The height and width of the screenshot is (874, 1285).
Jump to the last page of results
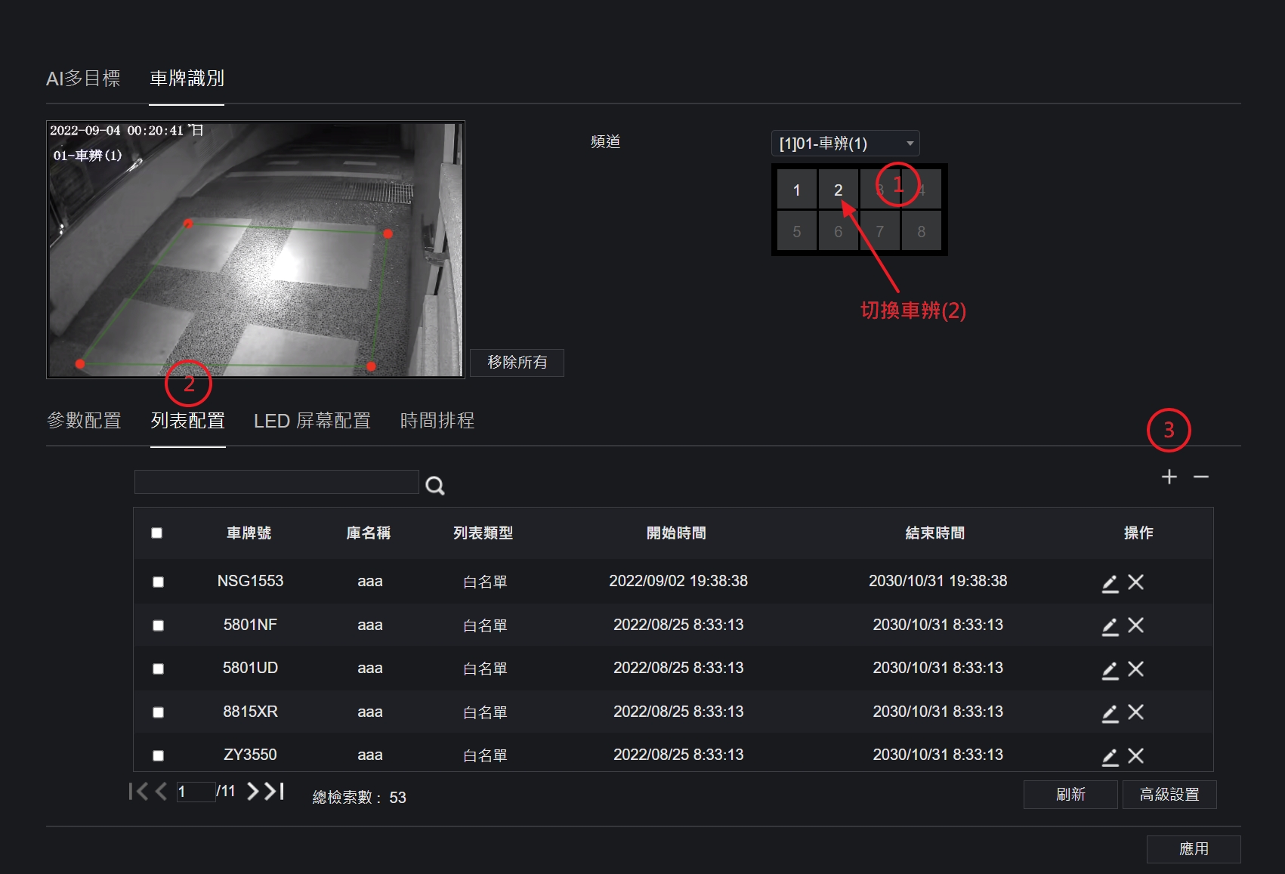pyautogui.click(x=274, y=791)
